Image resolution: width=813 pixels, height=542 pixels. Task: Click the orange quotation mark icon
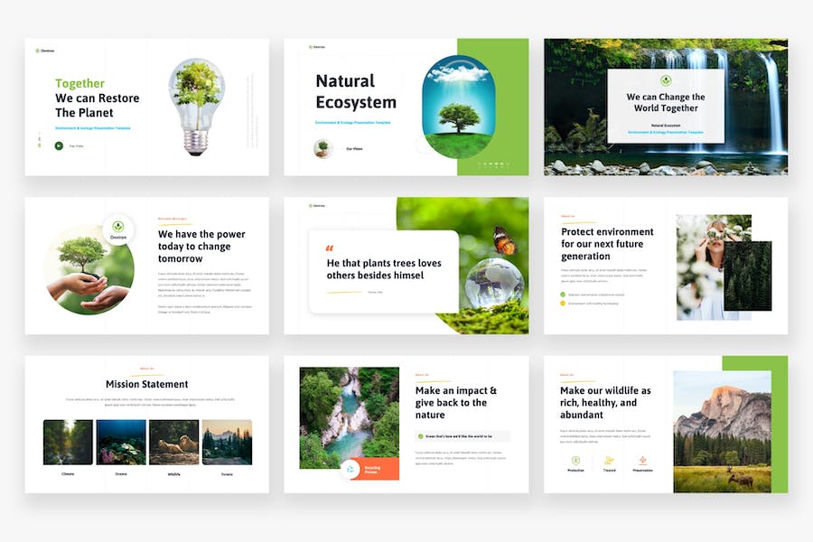point(329,248)
